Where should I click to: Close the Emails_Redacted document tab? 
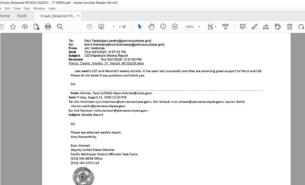click(x=78, y=16)
